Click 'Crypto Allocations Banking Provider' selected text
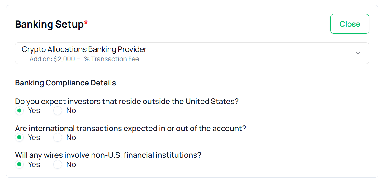383x182 pixels. 84,49
